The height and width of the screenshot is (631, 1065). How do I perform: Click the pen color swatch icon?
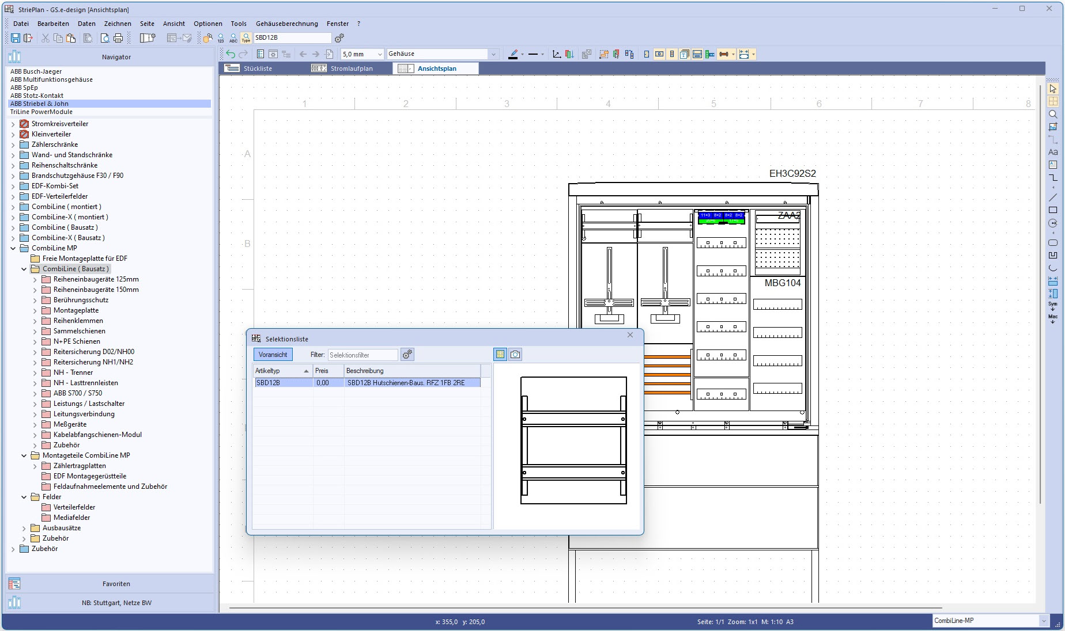point(513,54)
